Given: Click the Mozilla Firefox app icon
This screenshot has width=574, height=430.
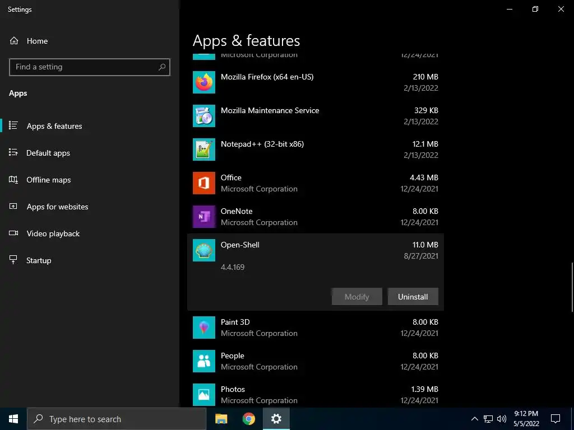Looking at the screenshot, I should click(x=204, y=82).
